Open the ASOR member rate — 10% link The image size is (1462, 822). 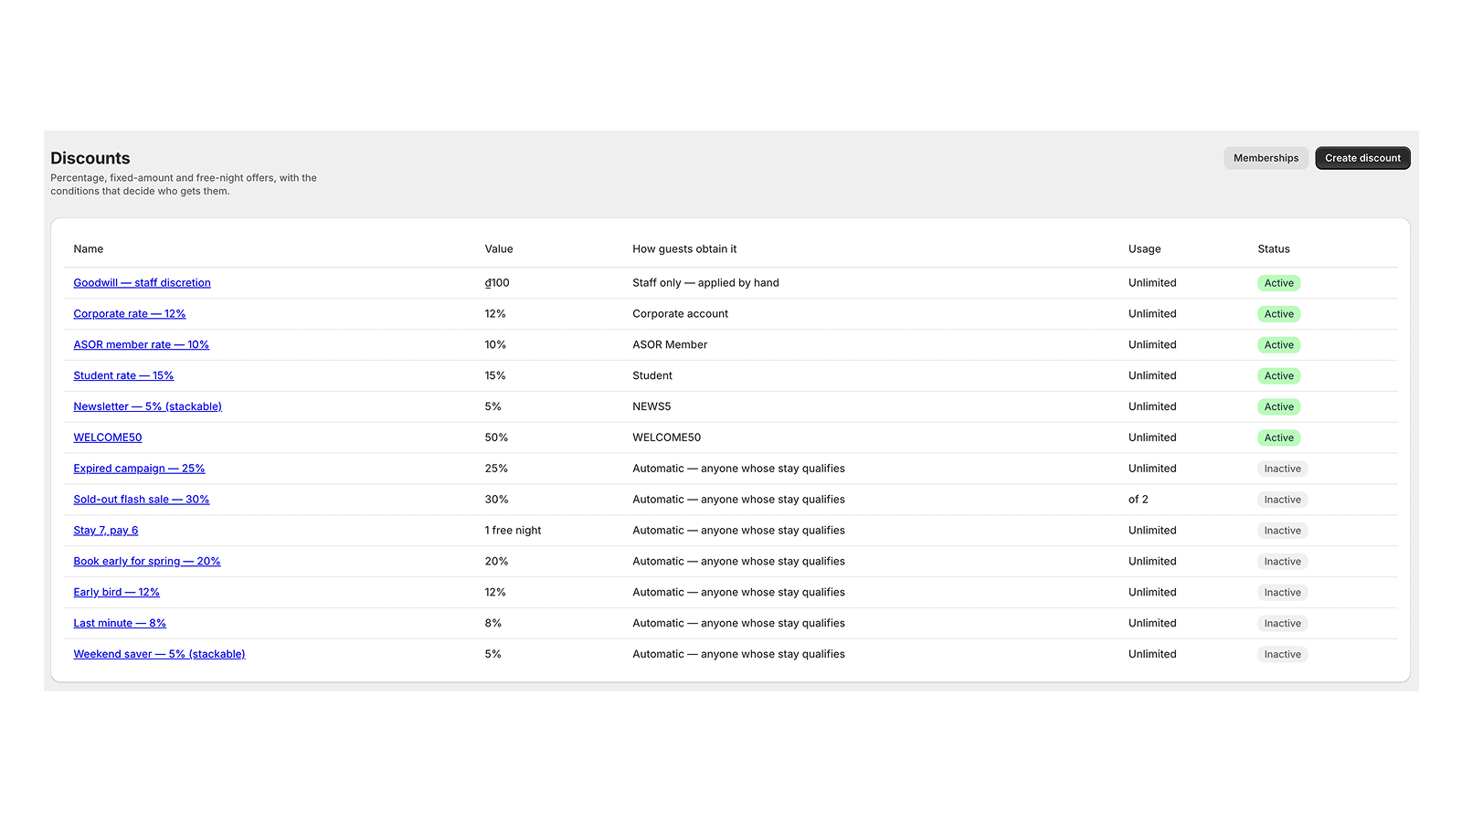tap(141, 345)
